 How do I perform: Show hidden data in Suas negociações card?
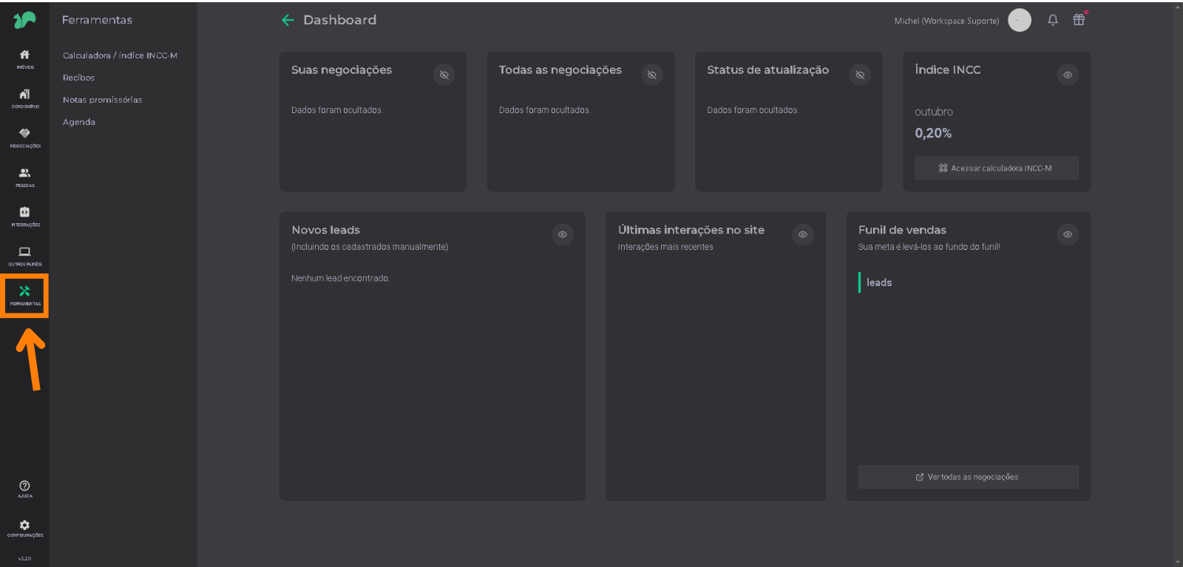[x=444, y=75]
